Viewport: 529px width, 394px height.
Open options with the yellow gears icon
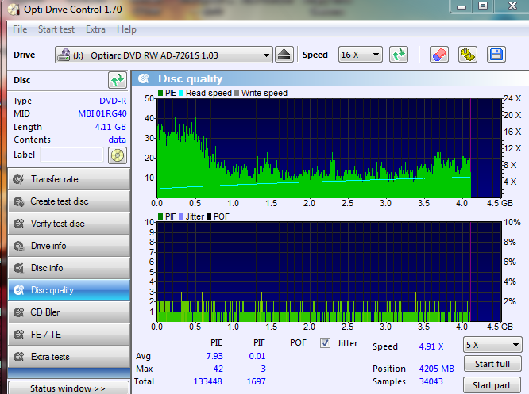[468, 55]
